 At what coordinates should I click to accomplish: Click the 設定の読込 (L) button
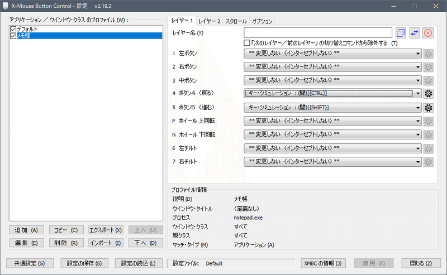(x=139, y=263)
